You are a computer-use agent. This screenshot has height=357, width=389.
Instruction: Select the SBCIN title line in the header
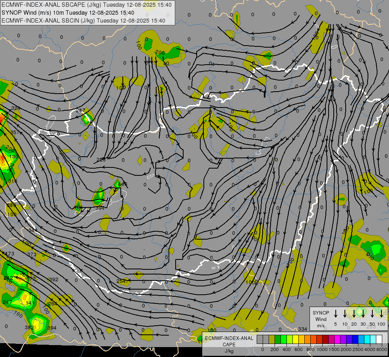[x=83, y=21]
